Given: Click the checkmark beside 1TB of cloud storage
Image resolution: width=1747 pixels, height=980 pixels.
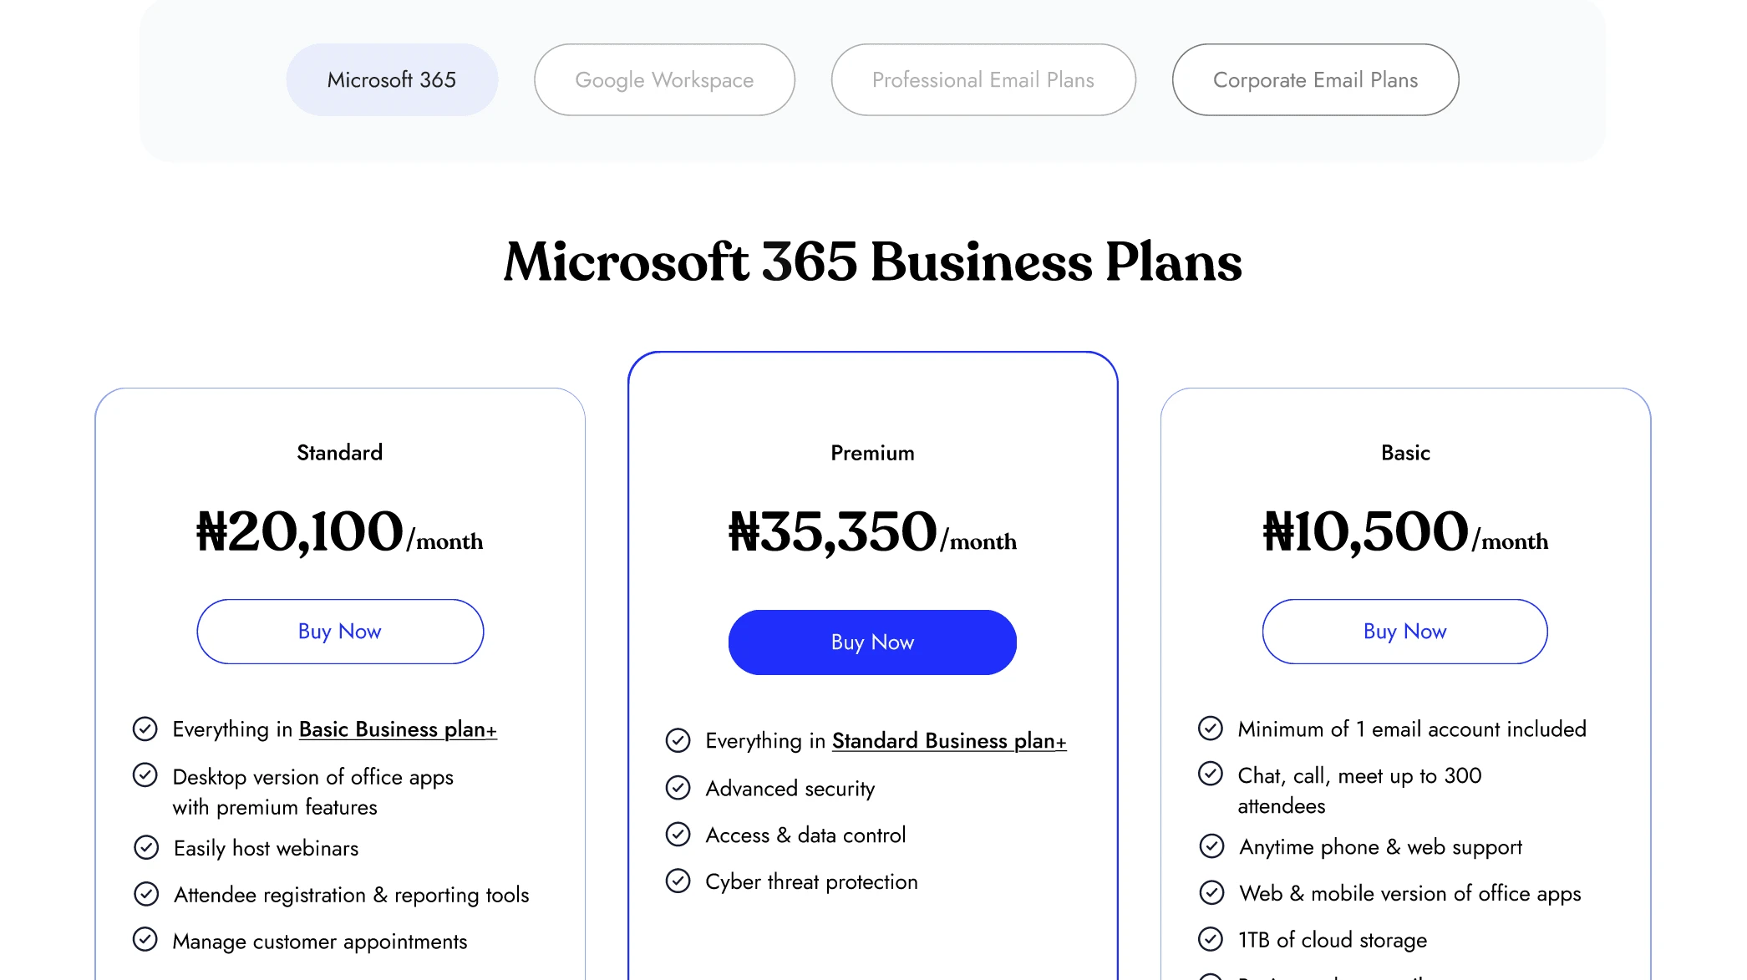Looking at the screenshot, I should coord(1211,939).
